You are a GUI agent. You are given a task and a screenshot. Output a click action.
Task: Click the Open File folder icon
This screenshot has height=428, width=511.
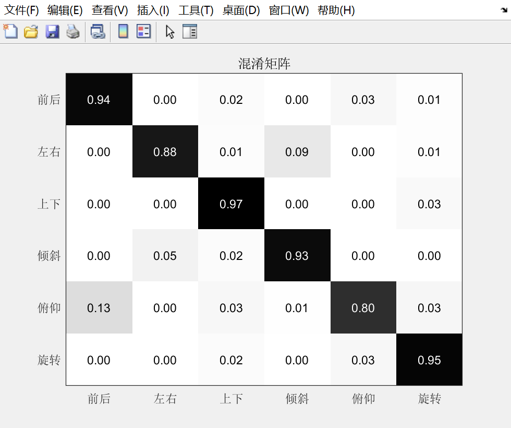pos(31,32)
